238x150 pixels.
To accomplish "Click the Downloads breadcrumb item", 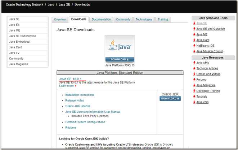I will point(82,5).
